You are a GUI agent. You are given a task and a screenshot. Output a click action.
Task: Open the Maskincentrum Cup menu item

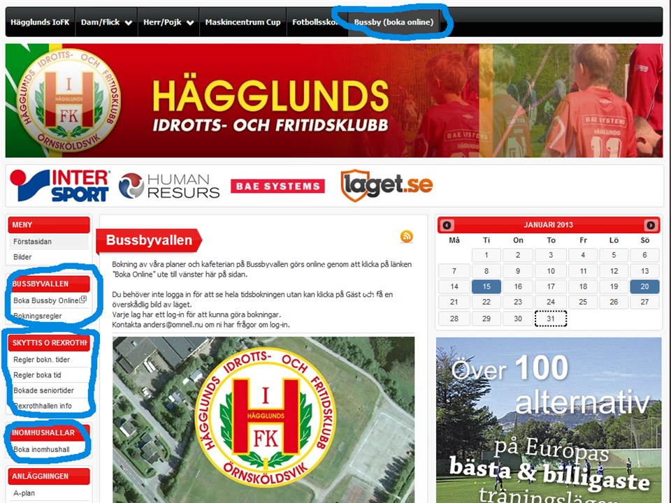[x=243, y=22]
